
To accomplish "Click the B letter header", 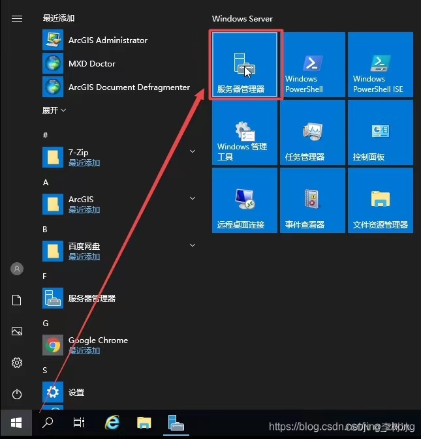I will [x=45, y=230].
